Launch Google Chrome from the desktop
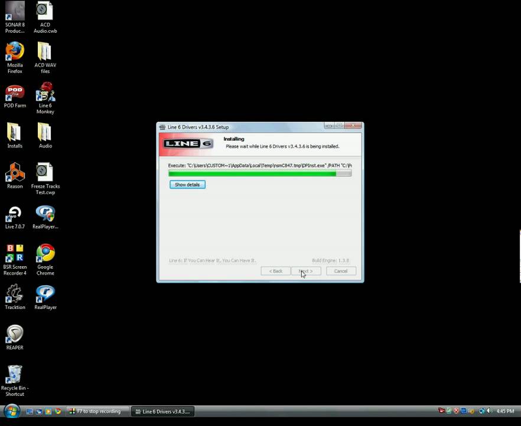The height and width of the screenshot is (426, 521). (x=45, y=260)
